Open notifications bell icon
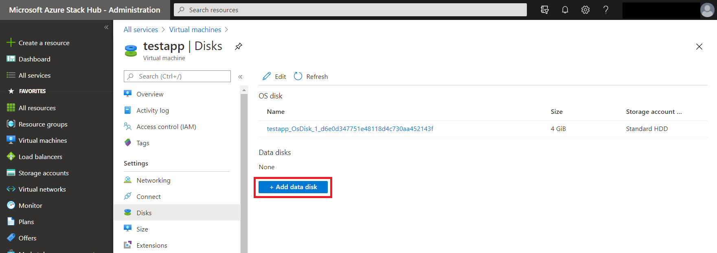The image size is (717, 253). [565, 10]
